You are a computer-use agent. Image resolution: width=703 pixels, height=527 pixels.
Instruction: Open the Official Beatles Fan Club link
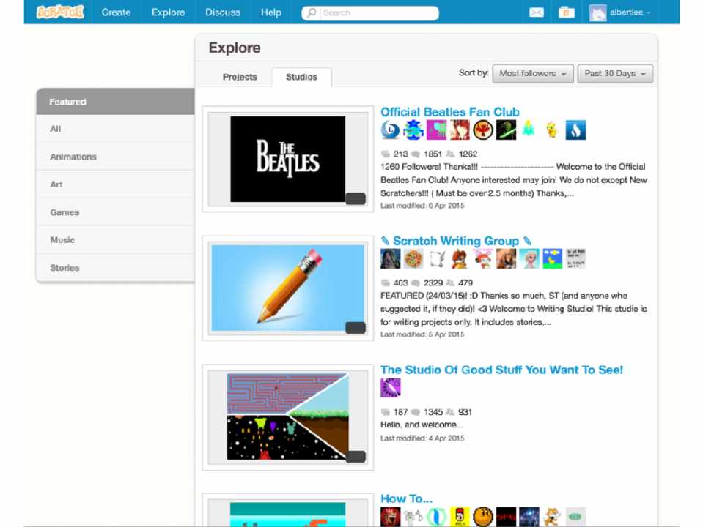pos(449,112)
